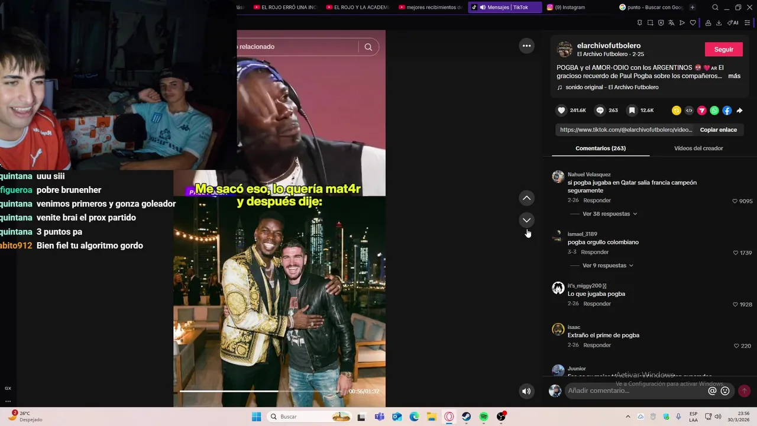757x426 pixels.
Task: Focus the 'Añadir comentario...' field
Action: click(636, 391)
